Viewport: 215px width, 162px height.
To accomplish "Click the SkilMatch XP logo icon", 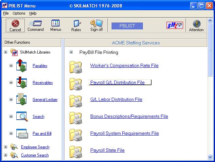I will coord(175,25).
